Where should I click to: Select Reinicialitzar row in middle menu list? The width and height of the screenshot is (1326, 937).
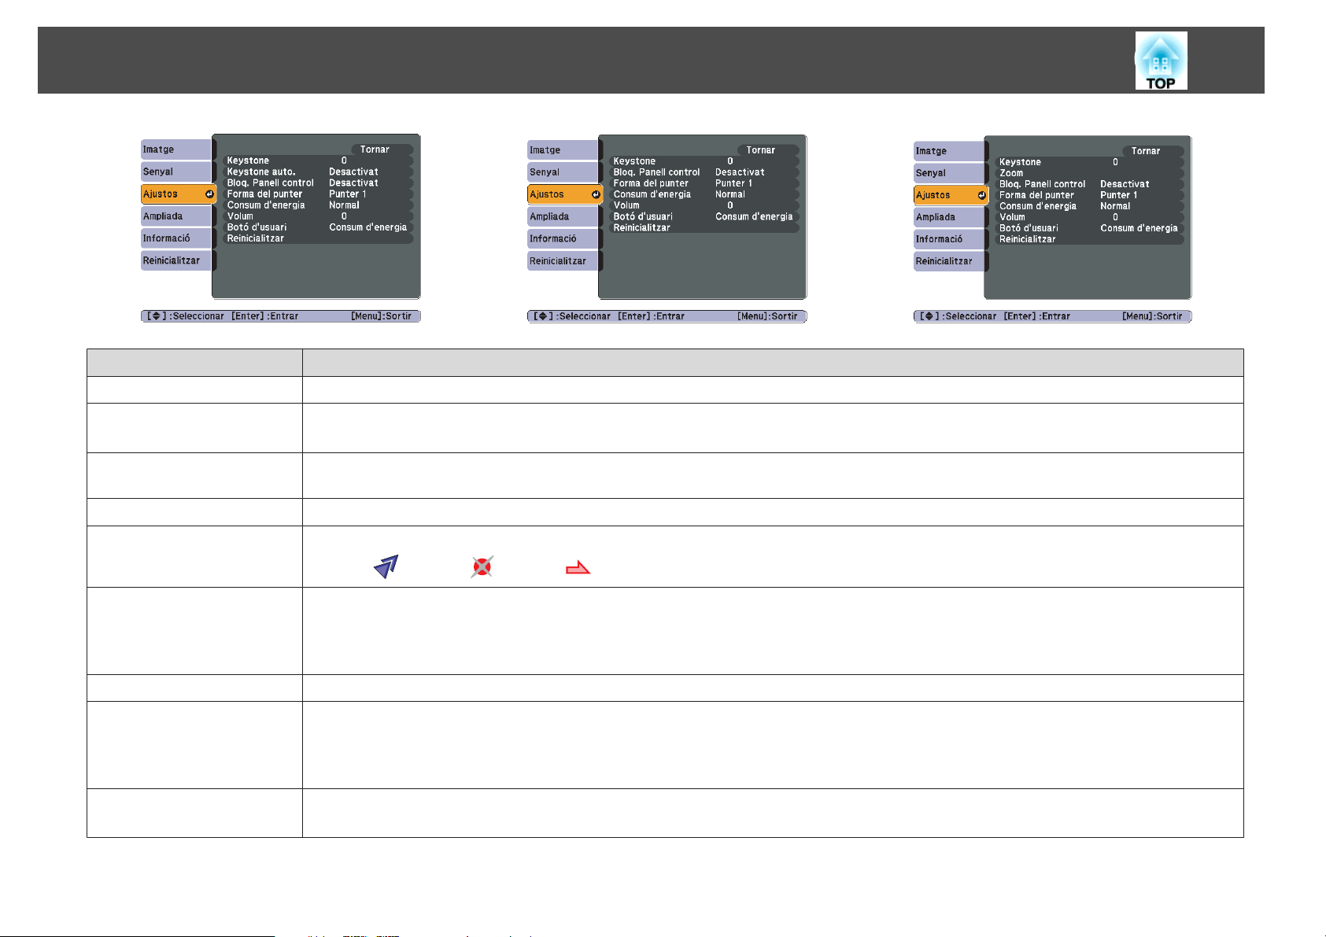(x=704, y=227)
